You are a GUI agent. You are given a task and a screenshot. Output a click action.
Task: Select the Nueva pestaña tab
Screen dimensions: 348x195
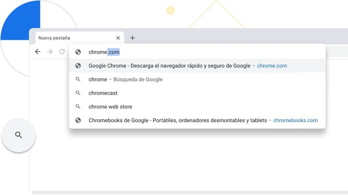click(x=80, y=38)
